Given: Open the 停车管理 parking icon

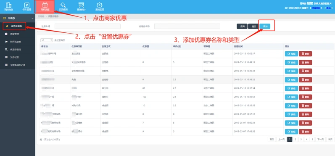Looking at the screenshot, I should [x=27, y=6].
